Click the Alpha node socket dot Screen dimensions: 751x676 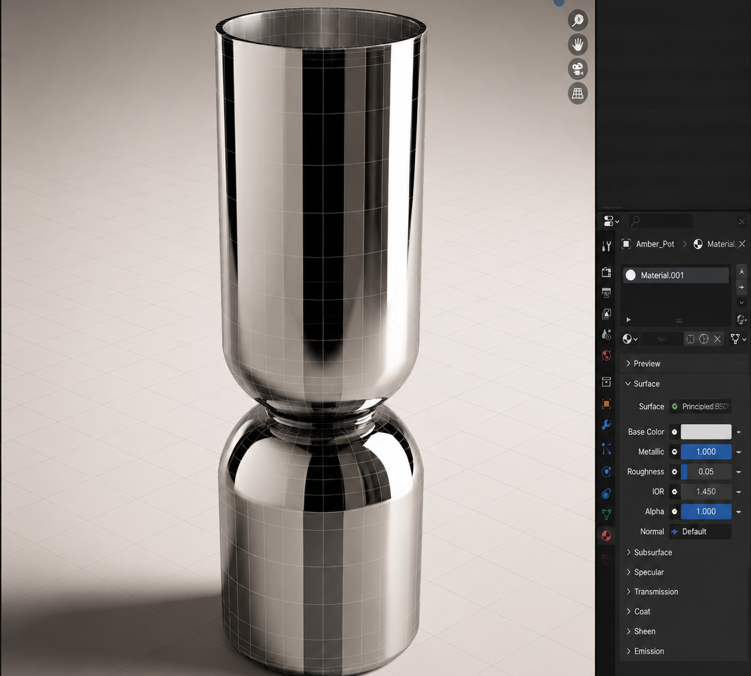[x=675, y=512]
